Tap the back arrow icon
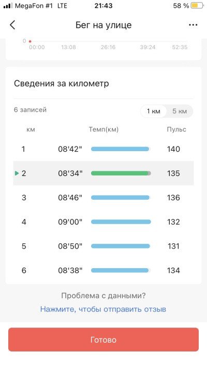The width and height of the screenshot is (207, 368). 12,25
